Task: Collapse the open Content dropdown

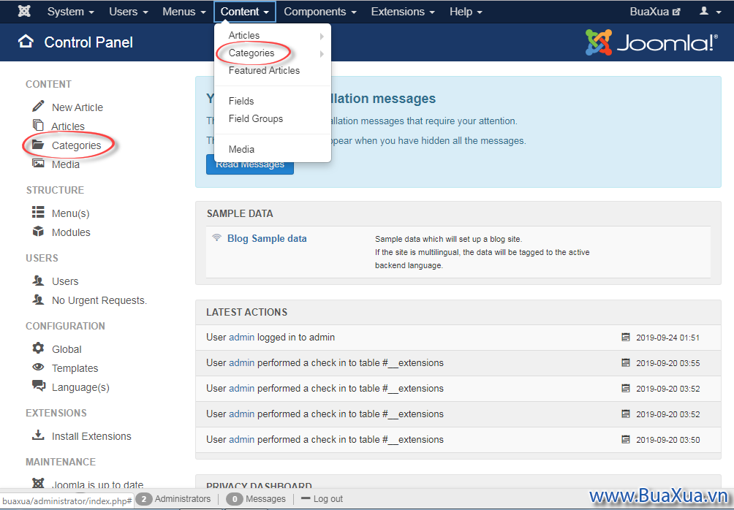Action: 245,11
